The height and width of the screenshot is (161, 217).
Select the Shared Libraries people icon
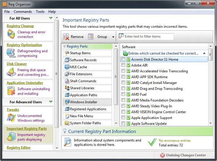pos(67,88)
